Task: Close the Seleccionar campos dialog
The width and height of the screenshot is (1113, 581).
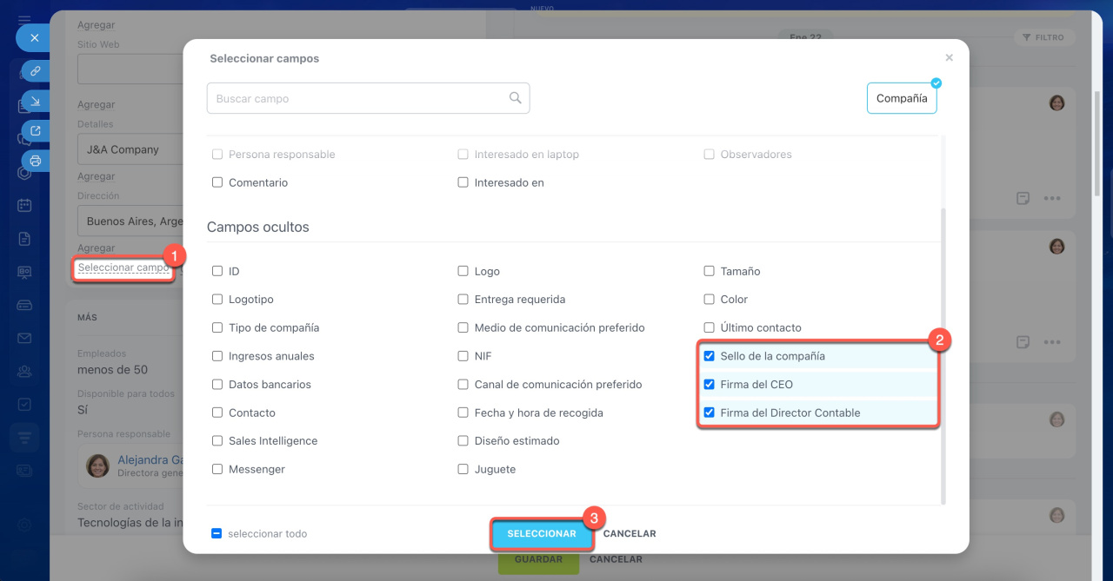Action: point(949,58)
